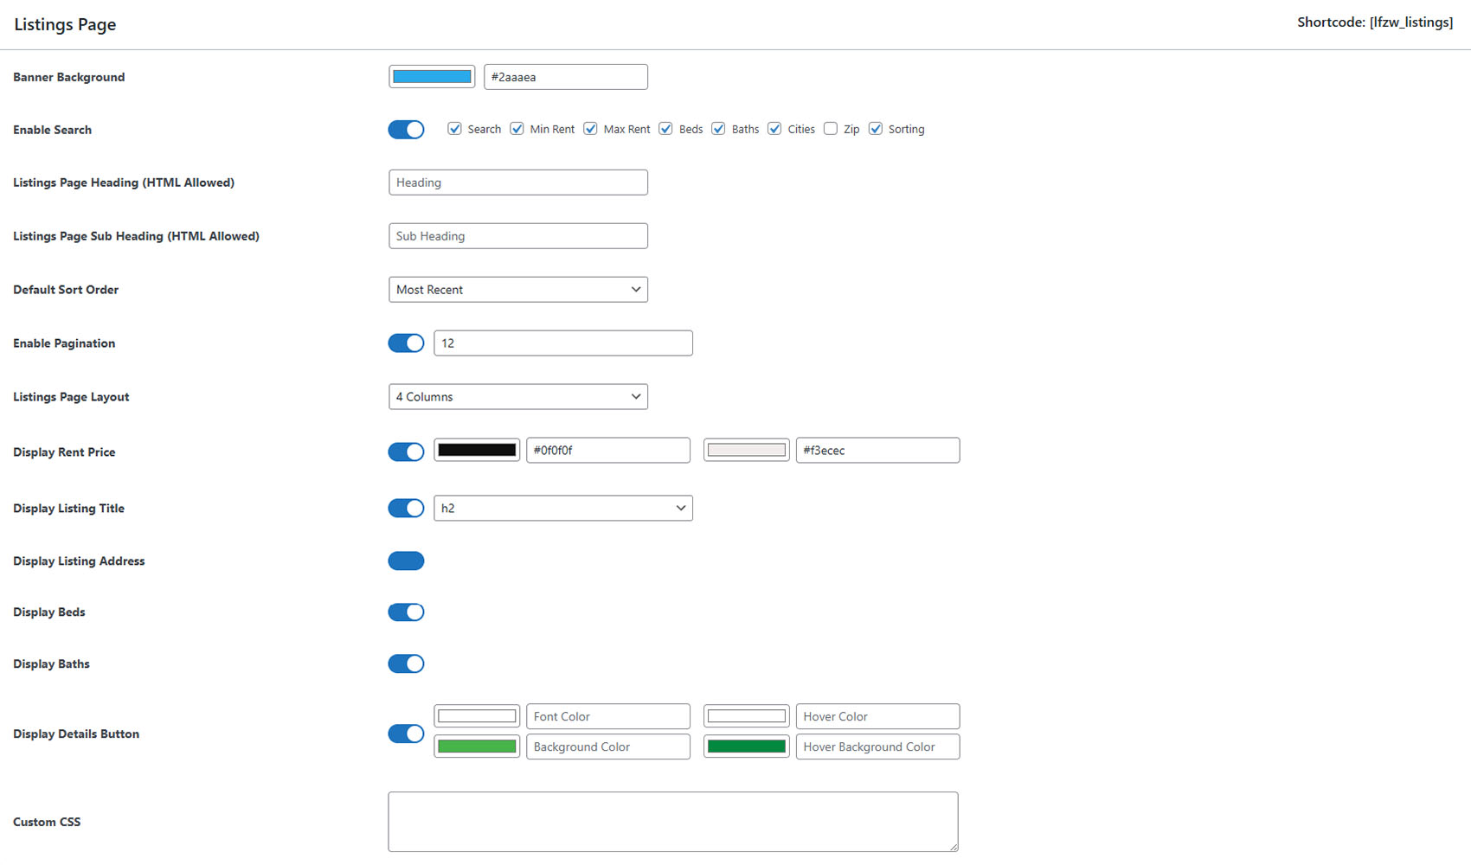Screen dimensions: 1471x865
Task: Toggle the Display Listing Title switch
Action: coord(406,508)
